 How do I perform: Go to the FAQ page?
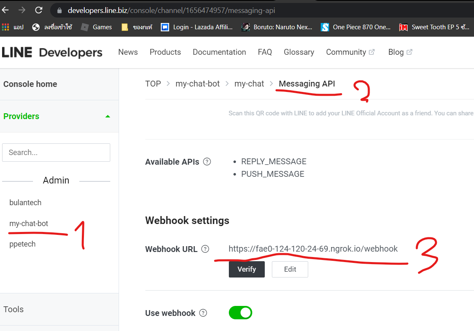pyautogui.click(x=265, y=52)
